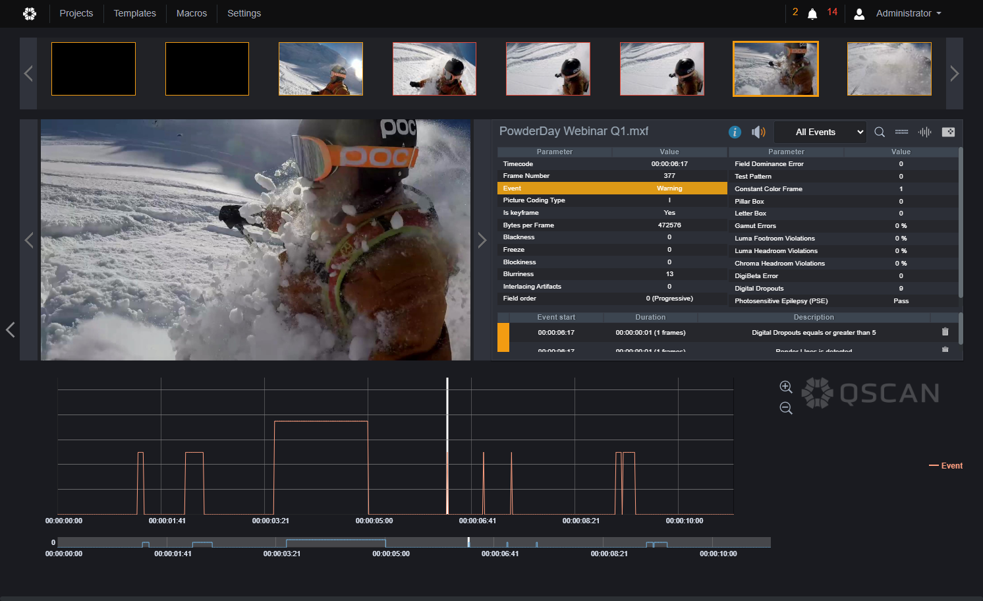Click the white playhead on bottom overview timeline

468,542
